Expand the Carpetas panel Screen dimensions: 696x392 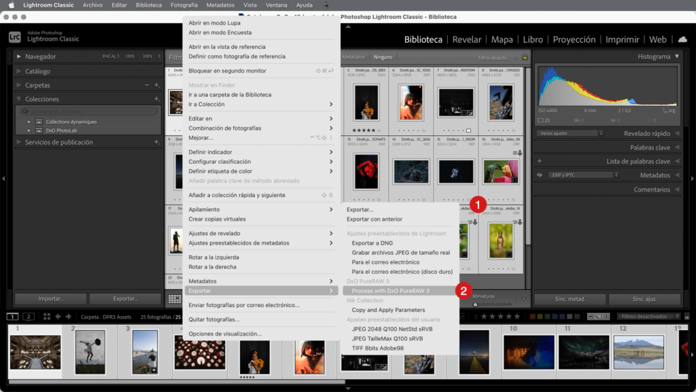point(18,85)
